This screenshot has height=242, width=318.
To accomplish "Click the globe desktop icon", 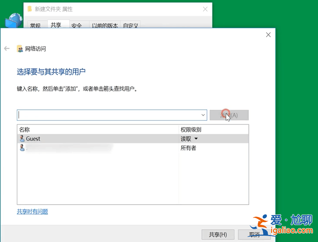I will 14,20.
